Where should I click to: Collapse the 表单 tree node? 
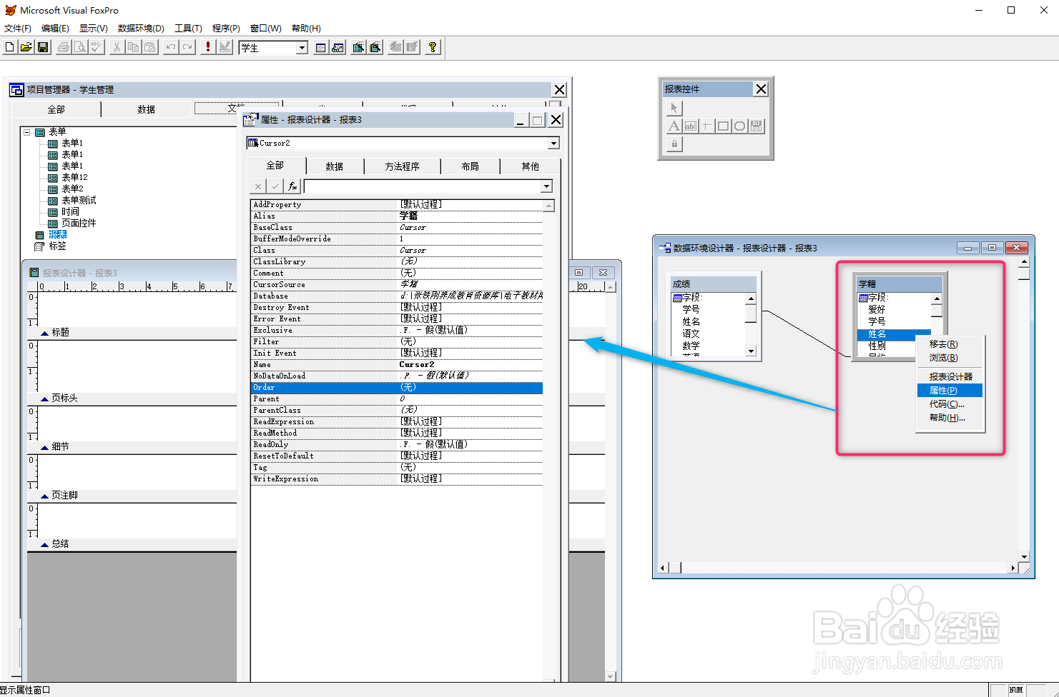pyautogui.click(x=27, y=132)
